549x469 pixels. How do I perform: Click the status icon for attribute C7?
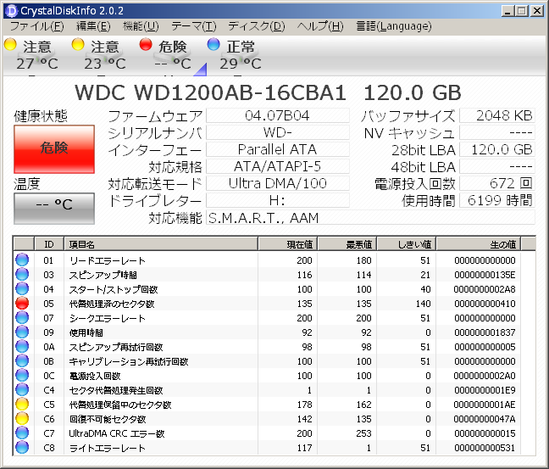(x=22, y=433)
